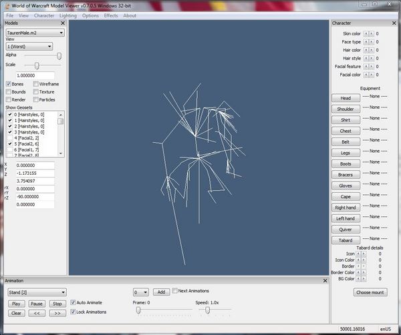401x335 pixels.
Task: Click the Choose mount button
Action: (371, 292)
